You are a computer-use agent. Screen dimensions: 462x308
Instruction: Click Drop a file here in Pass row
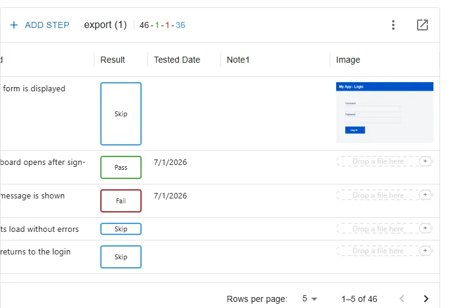pos(378,161)
